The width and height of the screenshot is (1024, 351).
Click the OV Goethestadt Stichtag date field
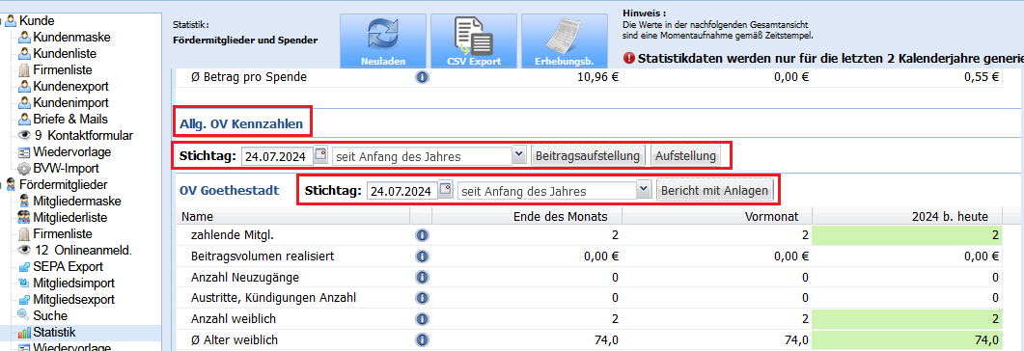pos(402,192)
